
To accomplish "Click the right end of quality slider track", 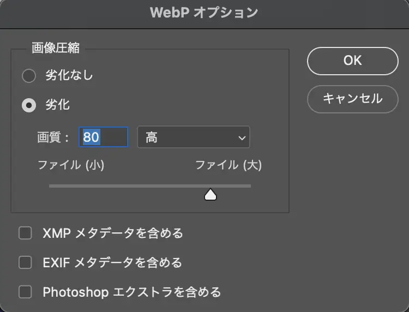I will pyautogui.click(x=249, y=186).
